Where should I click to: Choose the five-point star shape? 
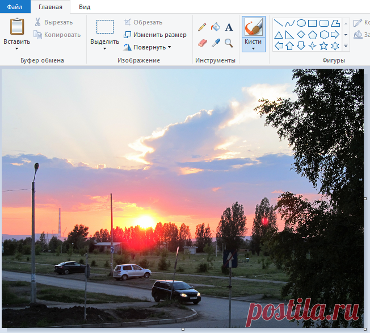click(x=324, y=45)
